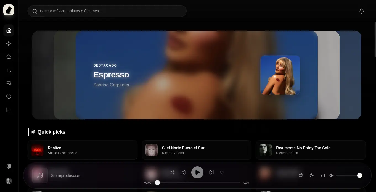Play Realmente No Estoy Tan Solo card
Viewport: 376px width, 192px height.
coord(311,150)
